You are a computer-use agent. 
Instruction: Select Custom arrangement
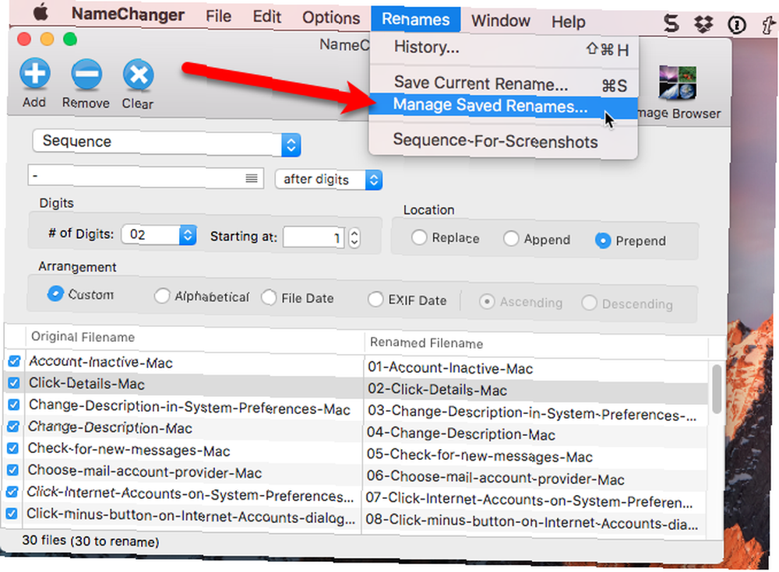[55, 293]
